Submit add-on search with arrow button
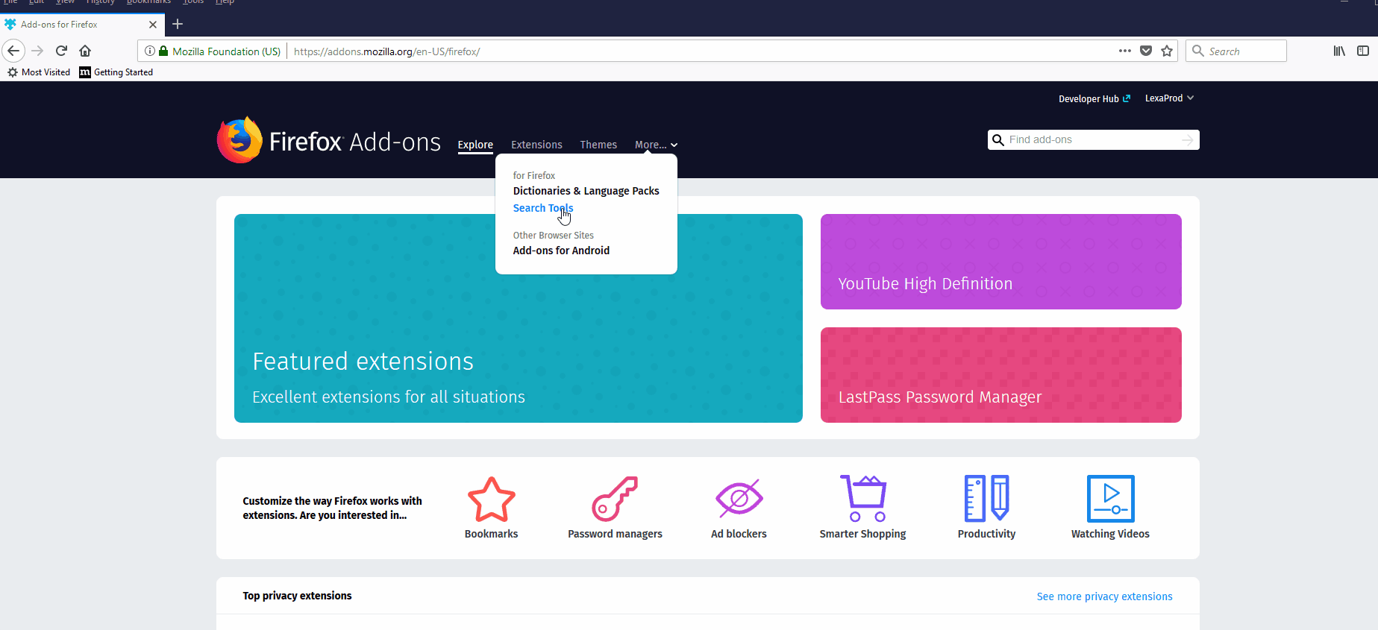Viewport: 1378px width, 630px height. 1188,139
